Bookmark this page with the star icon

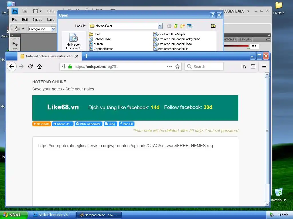click(177, 66)
